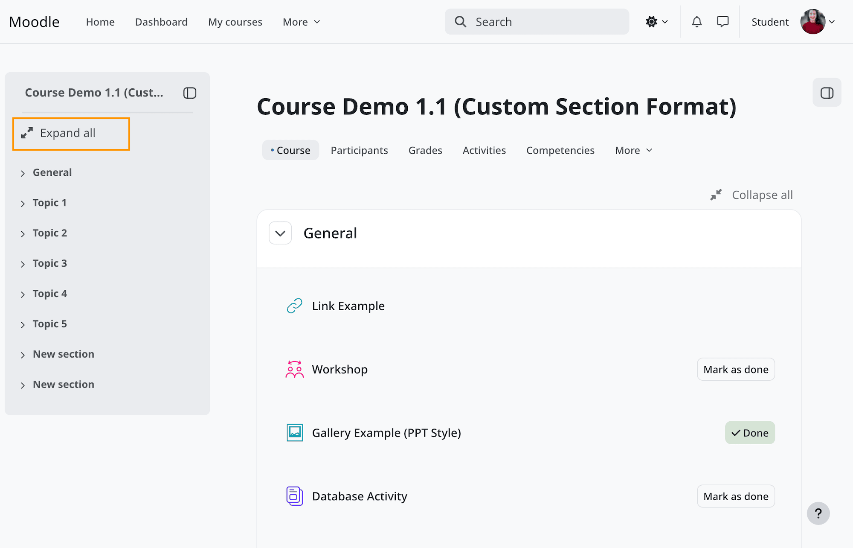
Task: Select Topic 5 in course index
Action: coord(50,324)
